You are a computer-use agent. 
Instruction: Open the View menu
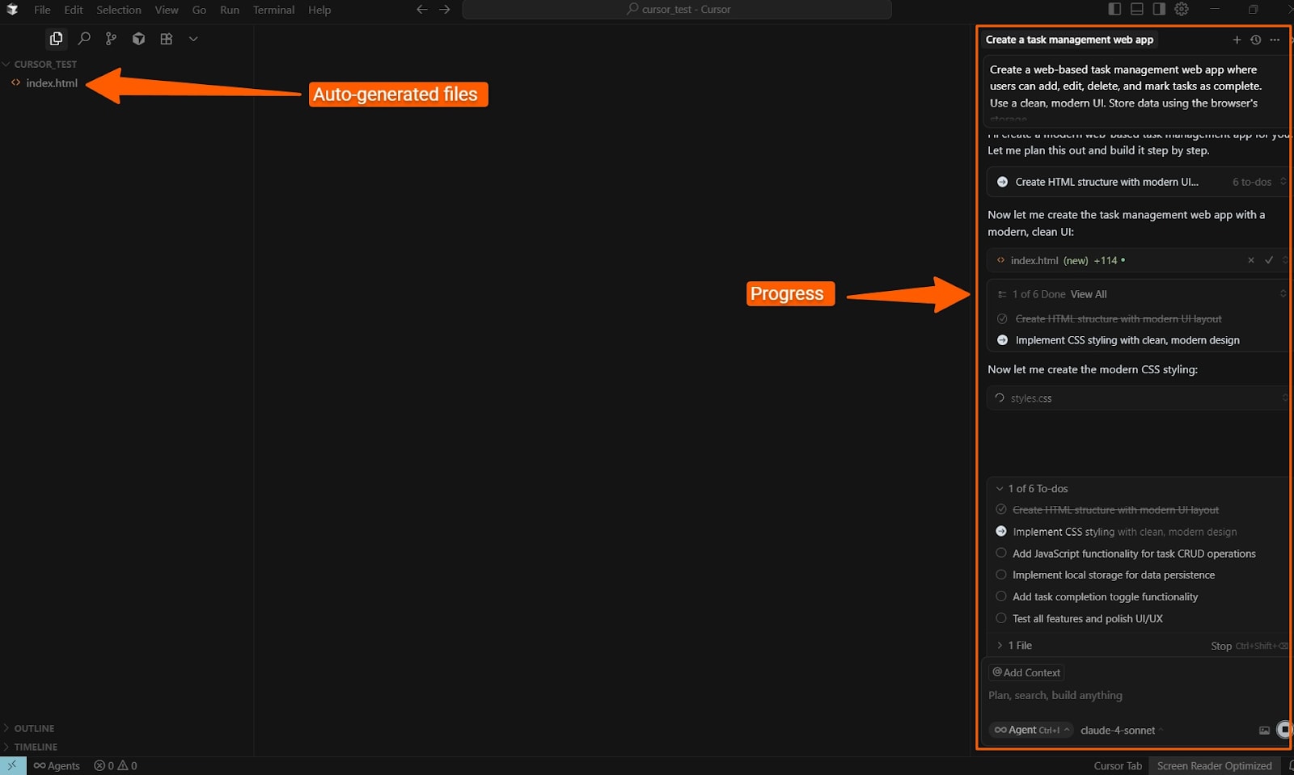(x=167, y=10)
